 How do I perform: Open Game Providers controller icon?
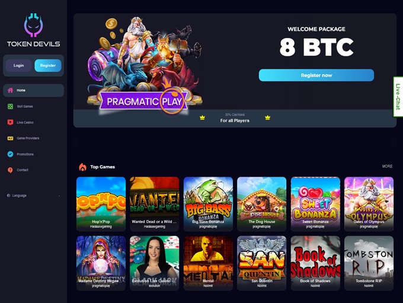10,138
